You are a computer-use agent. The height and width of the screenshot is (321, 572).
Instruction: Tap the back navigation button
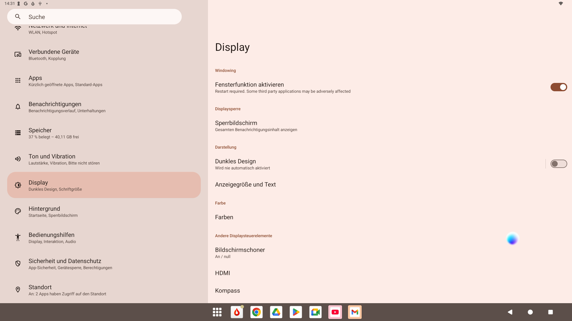[x=510, y=312]
